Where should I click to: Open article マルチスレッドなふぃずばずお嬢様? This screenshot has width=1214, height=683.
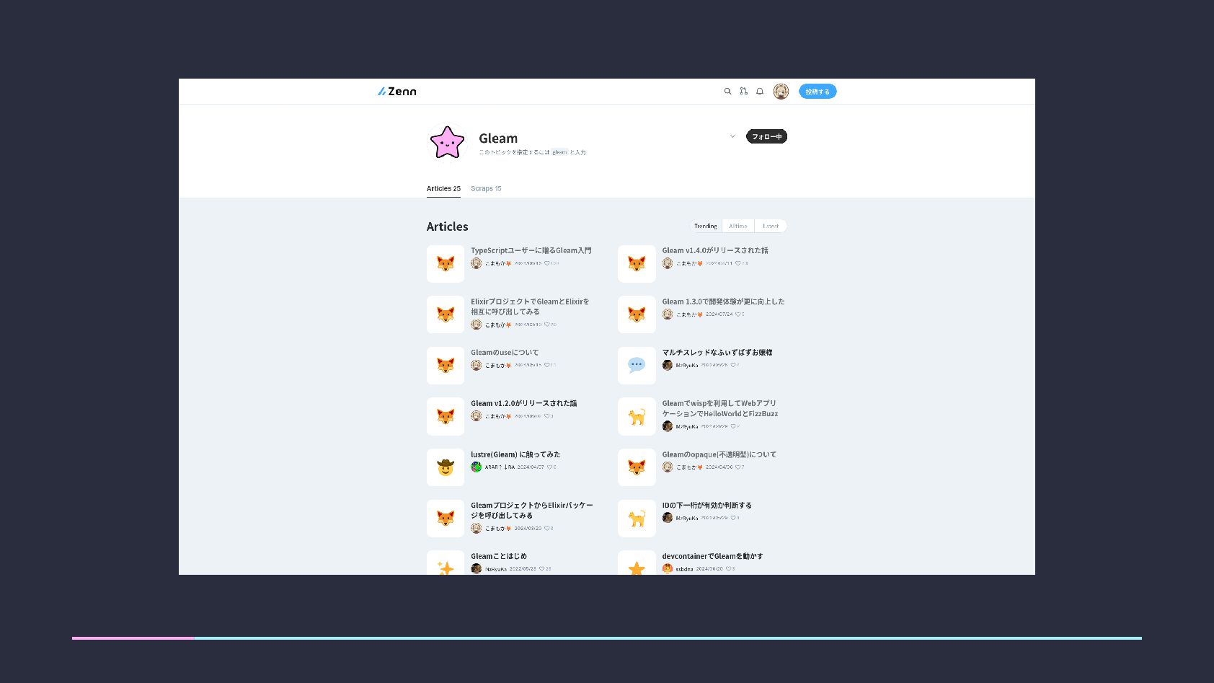tap(717, 353)
